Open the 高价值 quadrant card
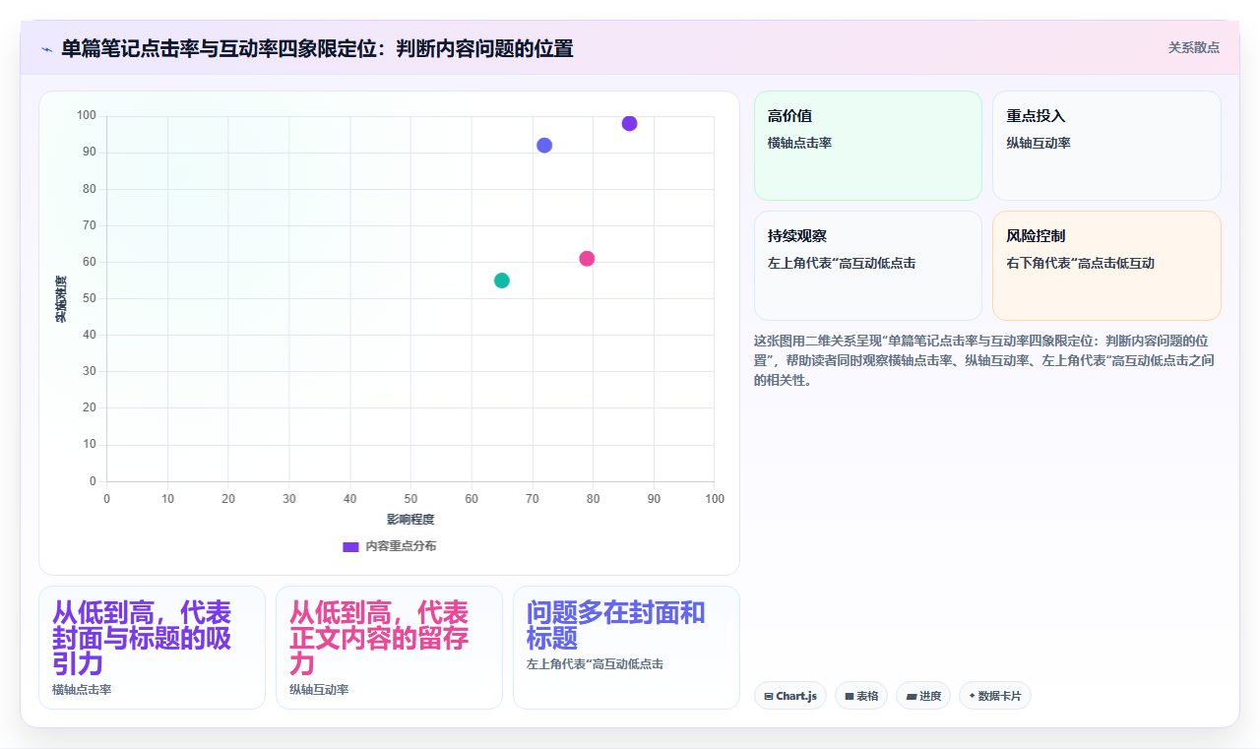The image size is (1260, 749). coord(868,146)
